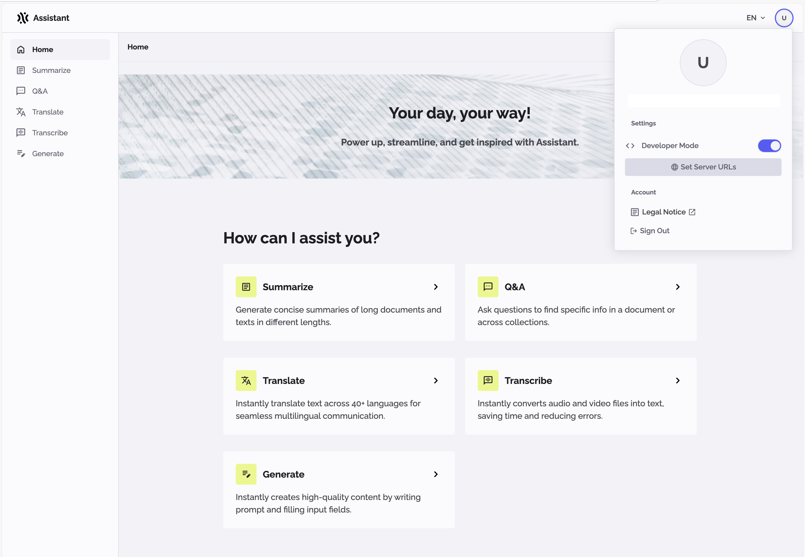Click the large U profile avatar
The height and width of the screenshot is (557, 805).
[x=703, y=63]
